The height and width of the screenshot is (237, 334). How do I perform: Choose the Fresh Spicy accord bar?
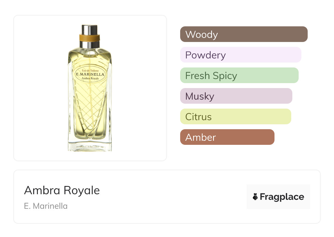point(239,75)
